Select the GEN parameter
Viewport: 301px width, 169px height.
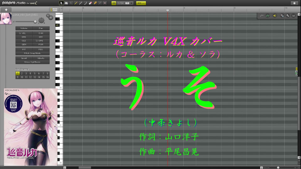tap(24, 44)
